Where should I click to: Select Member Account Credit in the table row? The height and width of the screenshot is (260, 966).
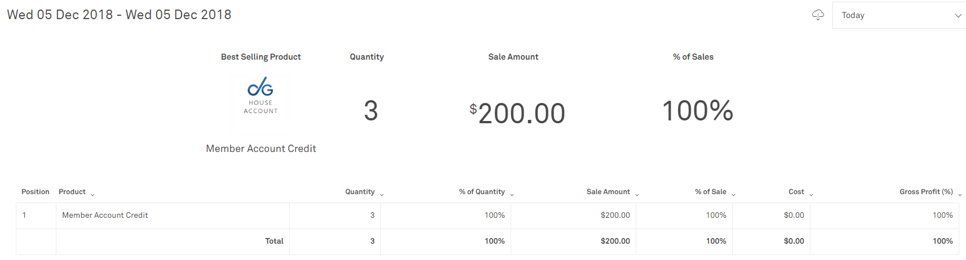pyautogui.click(x=105, y=215)
